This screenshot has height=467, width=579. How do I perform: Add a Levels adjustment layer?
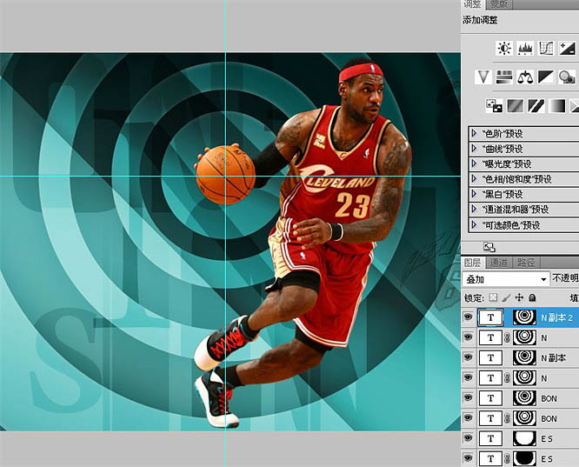[x=525, y=49]
